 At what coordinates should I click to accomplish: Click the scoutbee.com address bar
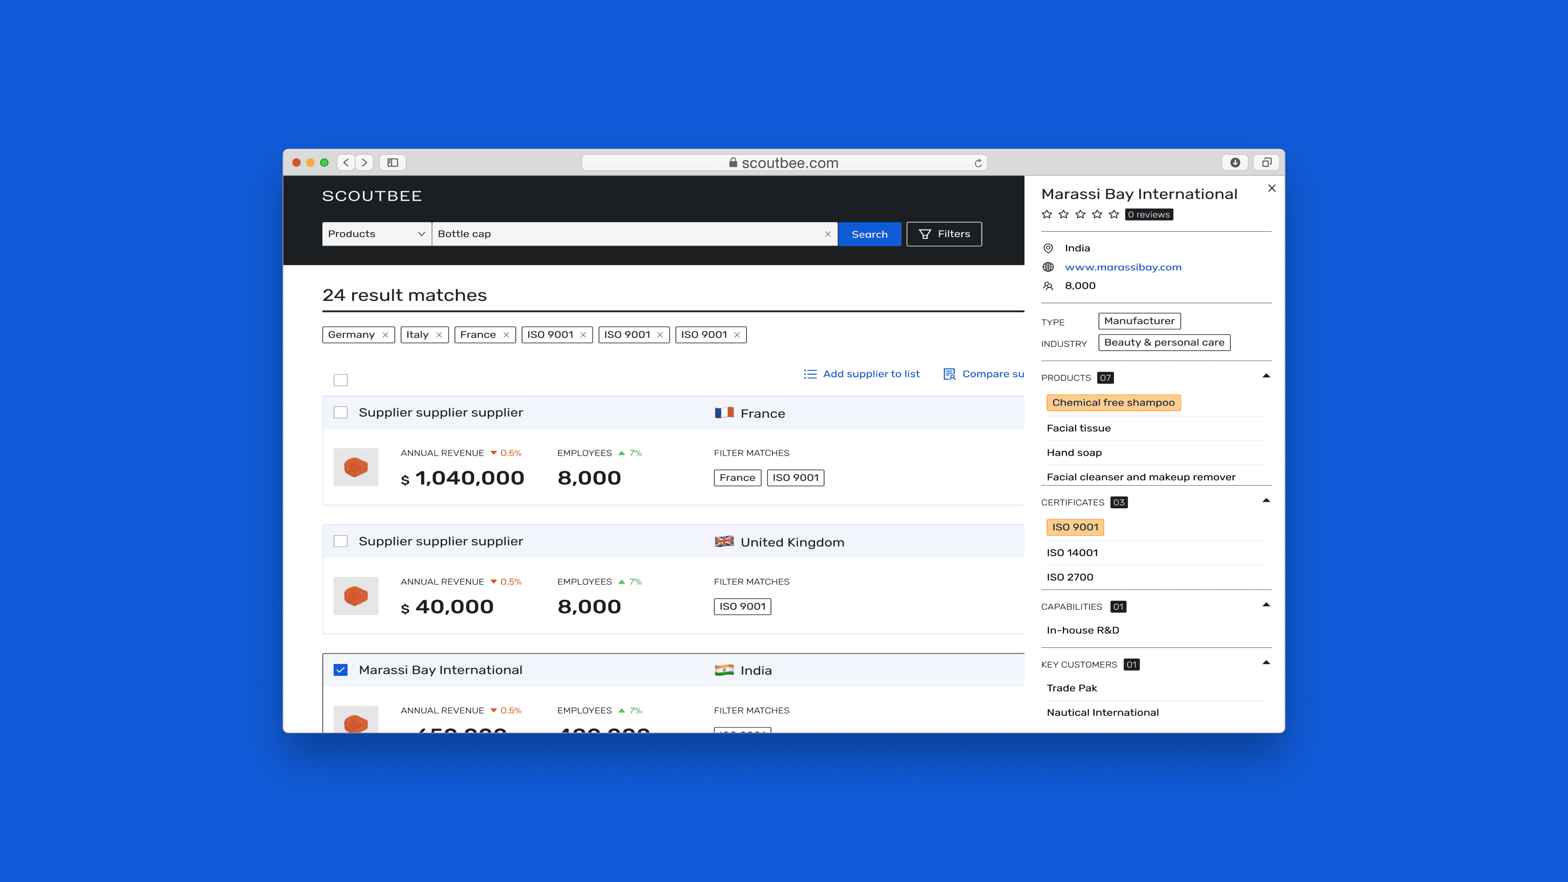784,163
